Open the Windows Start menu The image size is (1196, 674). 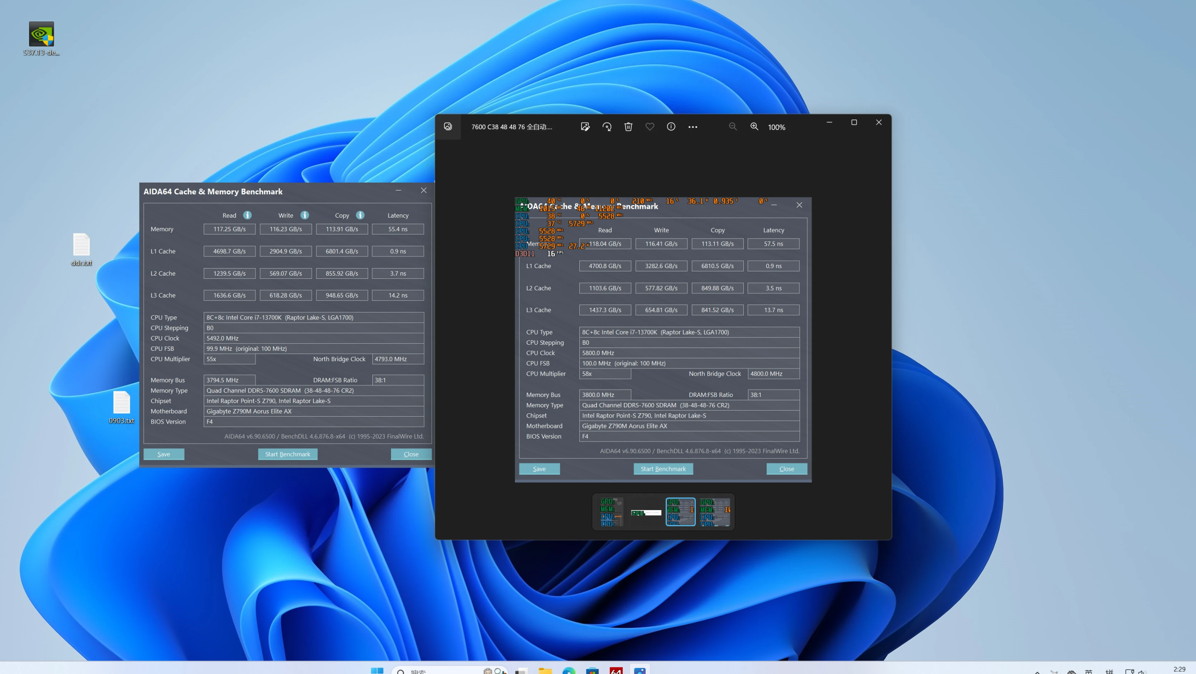(x=377, y=671)
